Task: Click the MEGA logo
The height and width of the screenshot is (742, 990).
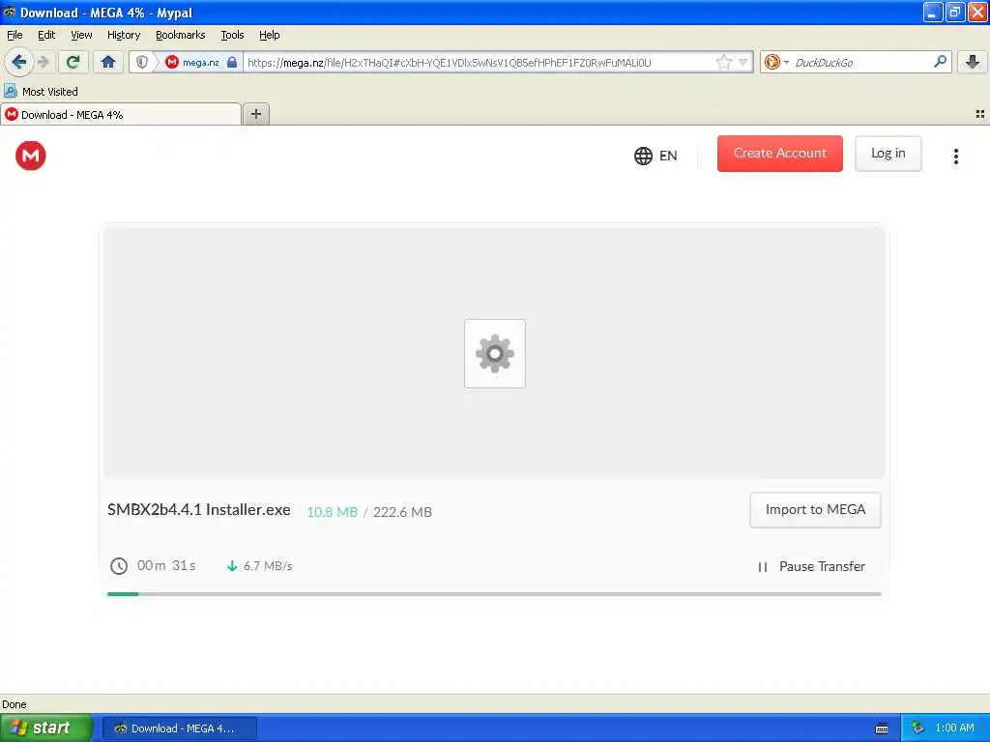Action: [31, 156]
